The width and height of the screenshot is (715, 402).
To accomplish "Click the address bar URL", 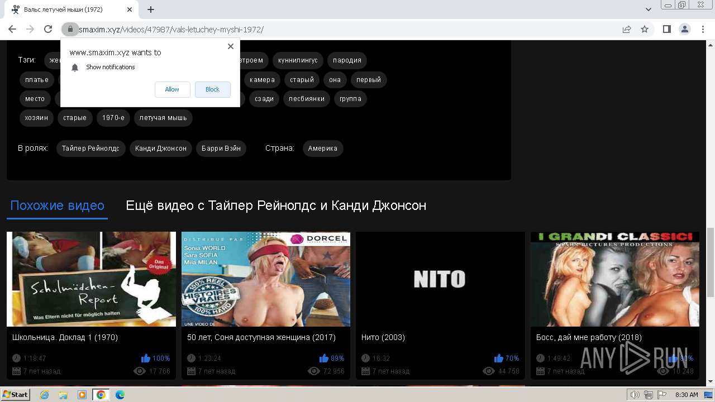I will (x=170, y=29).
